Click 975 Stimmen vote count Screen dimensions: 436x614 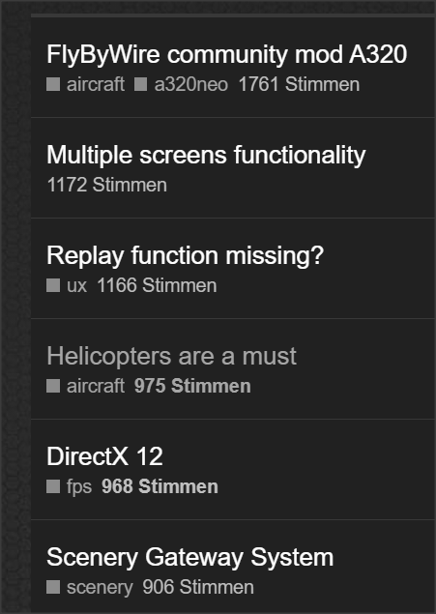pos(192,386)
